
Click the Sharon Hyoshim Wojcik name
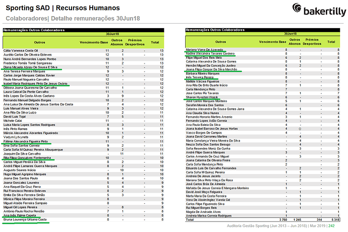[202, 97]
